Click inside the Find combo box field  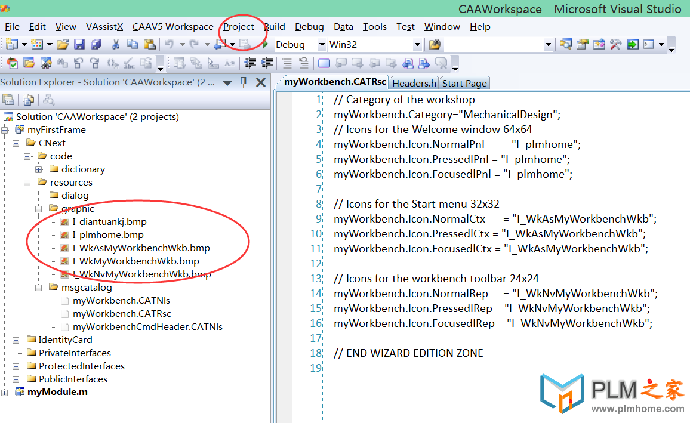[493, 44]
